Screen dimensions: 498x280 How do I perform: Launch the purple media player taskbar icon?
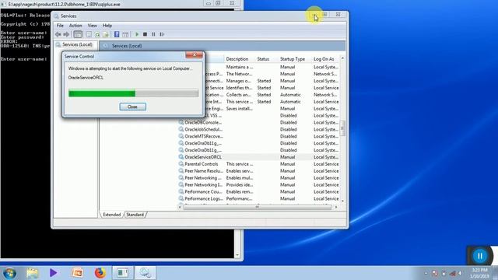tap(53, 273)
